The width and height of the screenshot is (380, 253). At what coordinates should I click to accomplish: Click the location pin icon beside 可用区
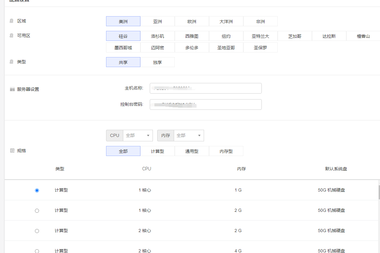coord(12,36)
